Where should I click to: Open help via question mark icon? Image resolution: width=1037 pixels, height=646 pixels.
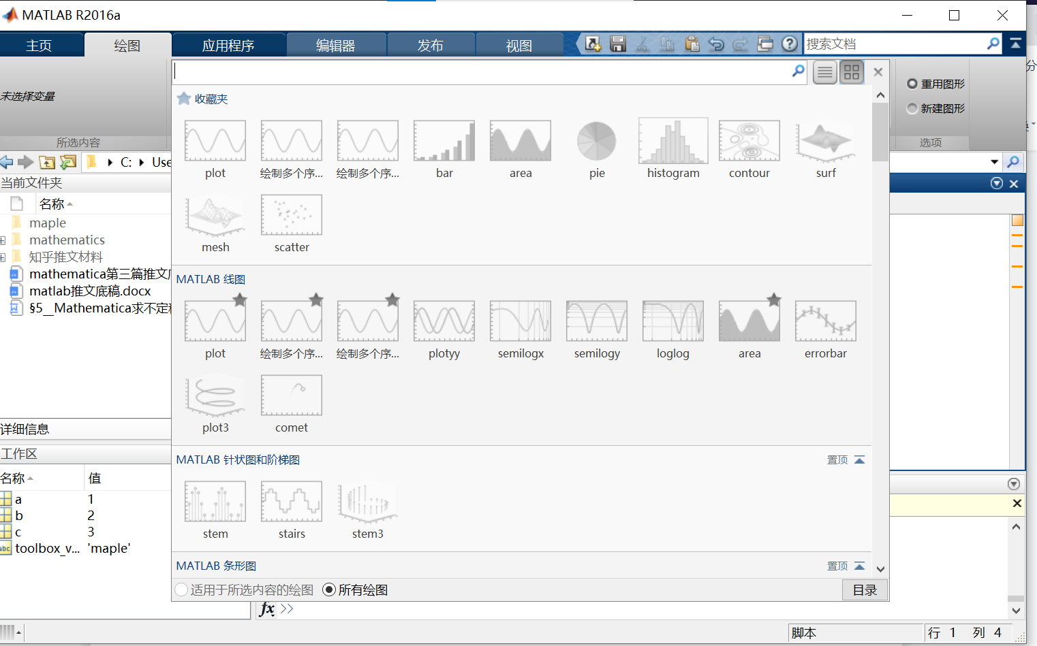coord(790,44)
